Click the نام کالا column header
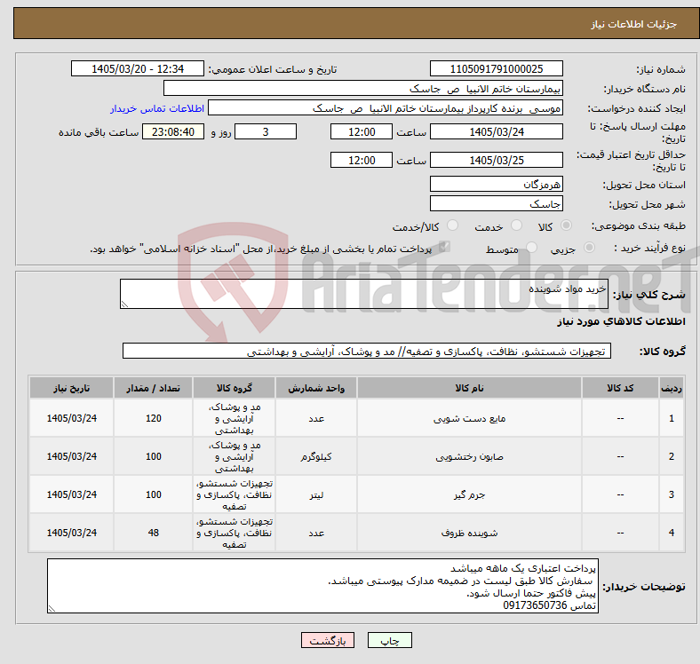 pos(469,388)
